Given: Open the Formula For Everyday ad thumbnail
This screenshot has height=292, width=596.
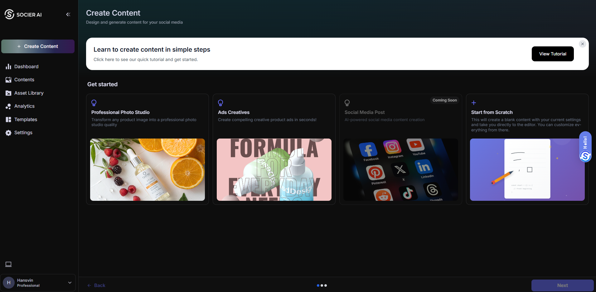Looking at the screenshot, I should coord(274,170).
